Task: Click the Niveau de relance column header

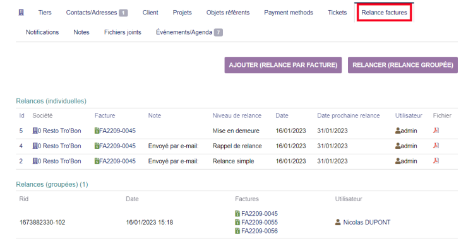Action: pyautogui.click(x=237, y=115)
